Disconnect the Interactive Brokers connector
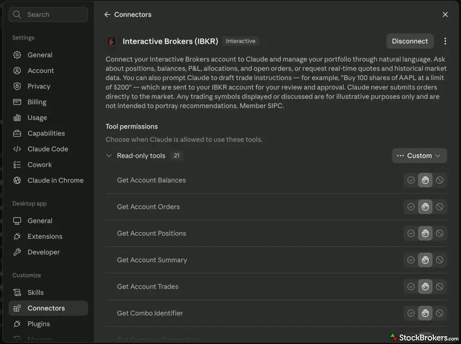 (x=409, y=41)
